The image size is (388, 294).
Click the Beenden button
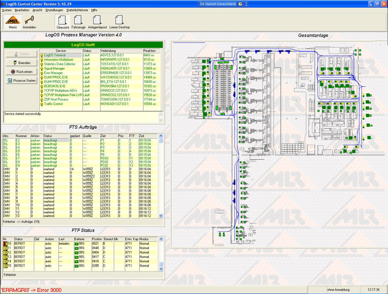pyautogui.click(x=21, y=63)
